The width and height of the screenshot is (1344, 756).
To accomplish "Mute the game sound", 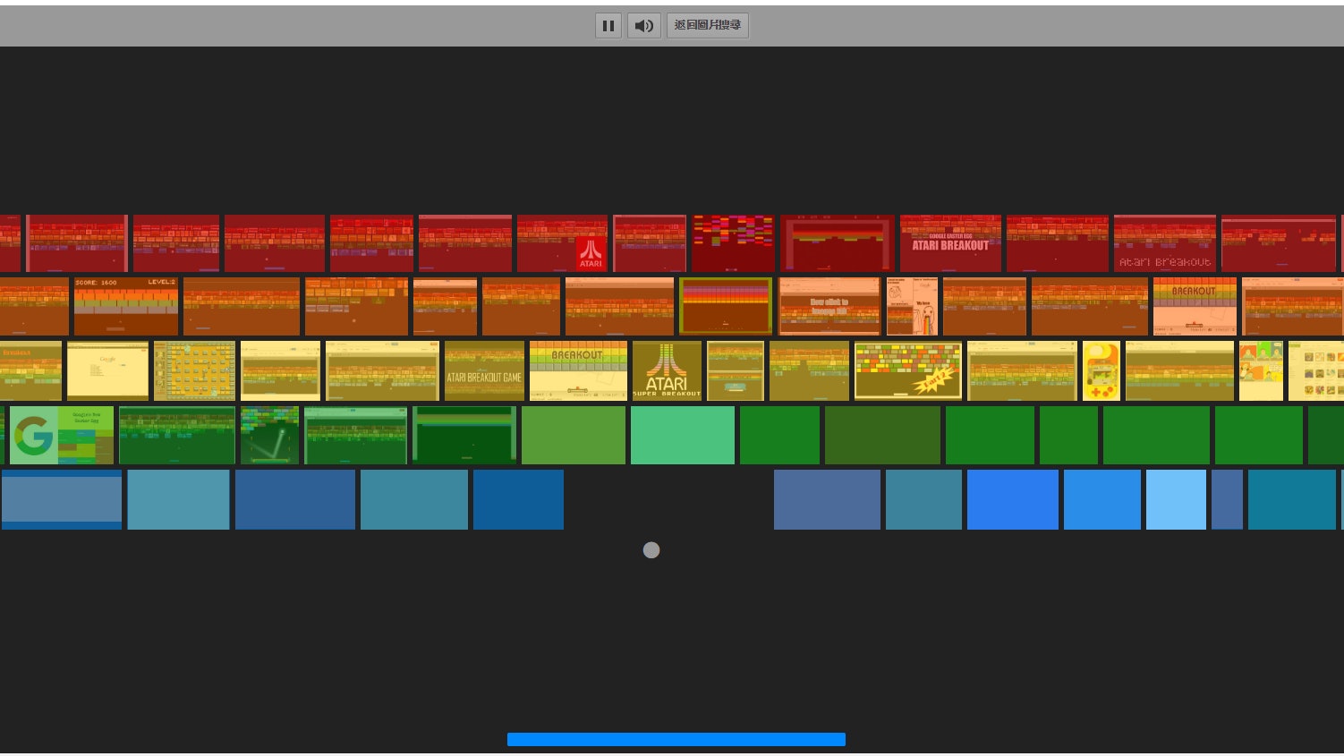I will [644, 26].
